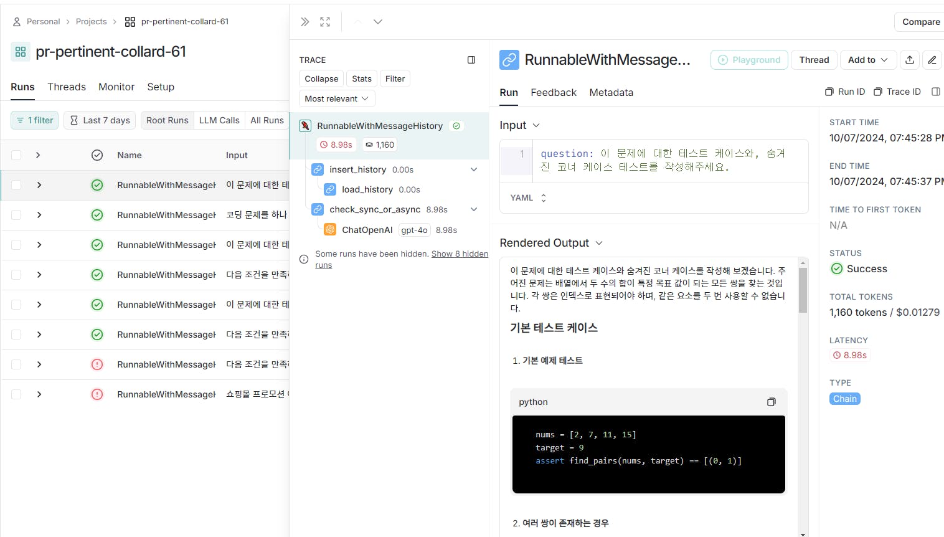Open the Most relevant sort dropdown
Image resolution: width=944 pixels, height=537 pixels.
point(337,98)
